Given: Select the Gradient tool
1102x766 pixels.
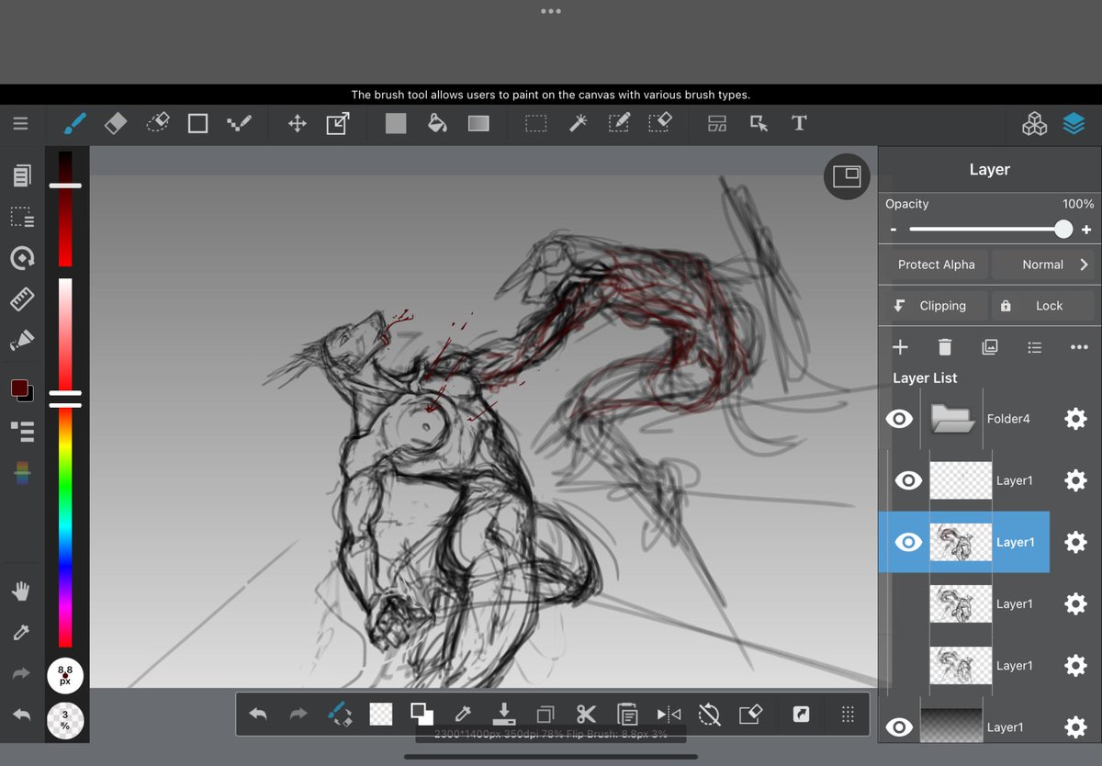Looking at the screenshot, I should pos(478,123).
